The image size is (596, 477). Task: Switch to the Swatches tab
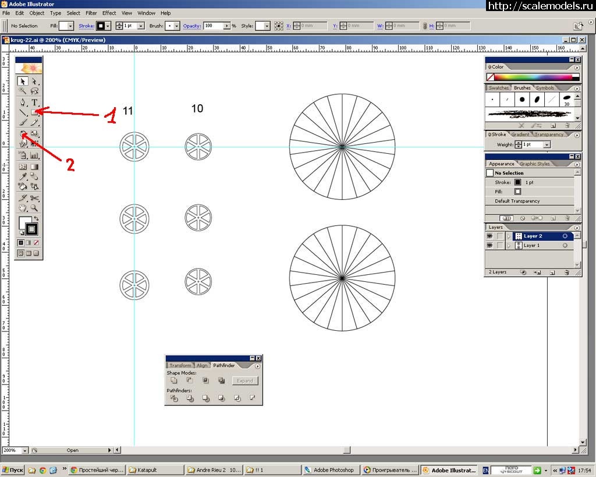498,88
